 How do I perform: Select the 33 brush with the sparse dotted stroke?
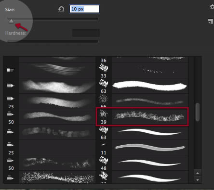coord(142,70)
